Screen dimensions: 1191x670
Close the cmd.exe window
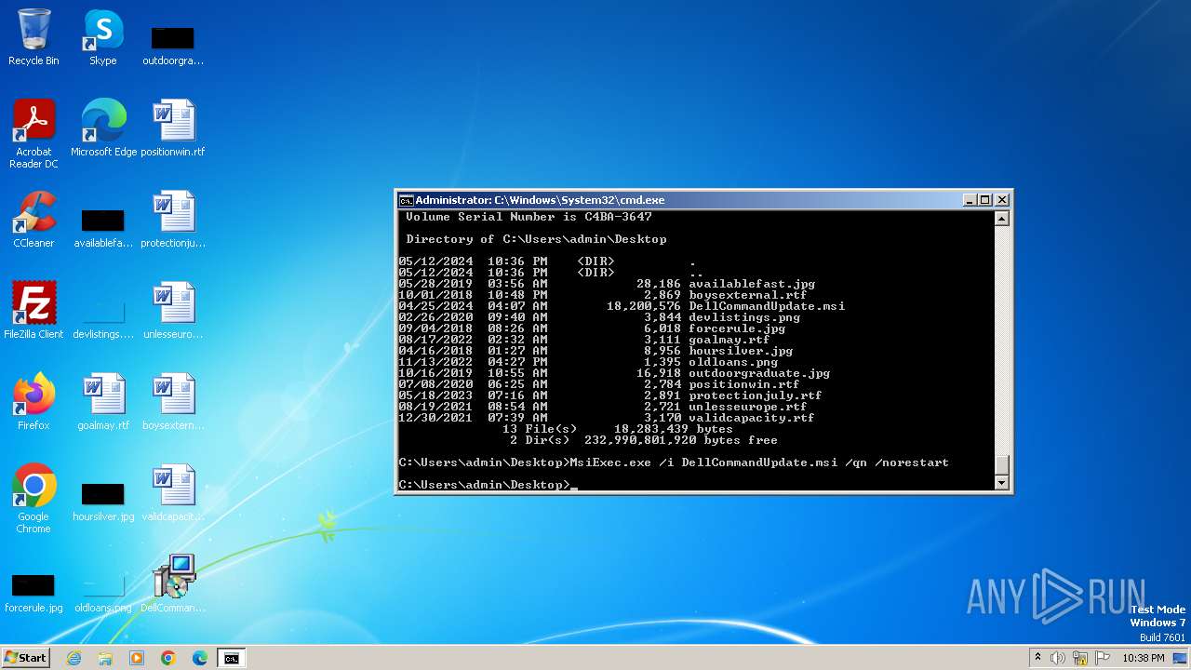click(x=1002, y=200)
